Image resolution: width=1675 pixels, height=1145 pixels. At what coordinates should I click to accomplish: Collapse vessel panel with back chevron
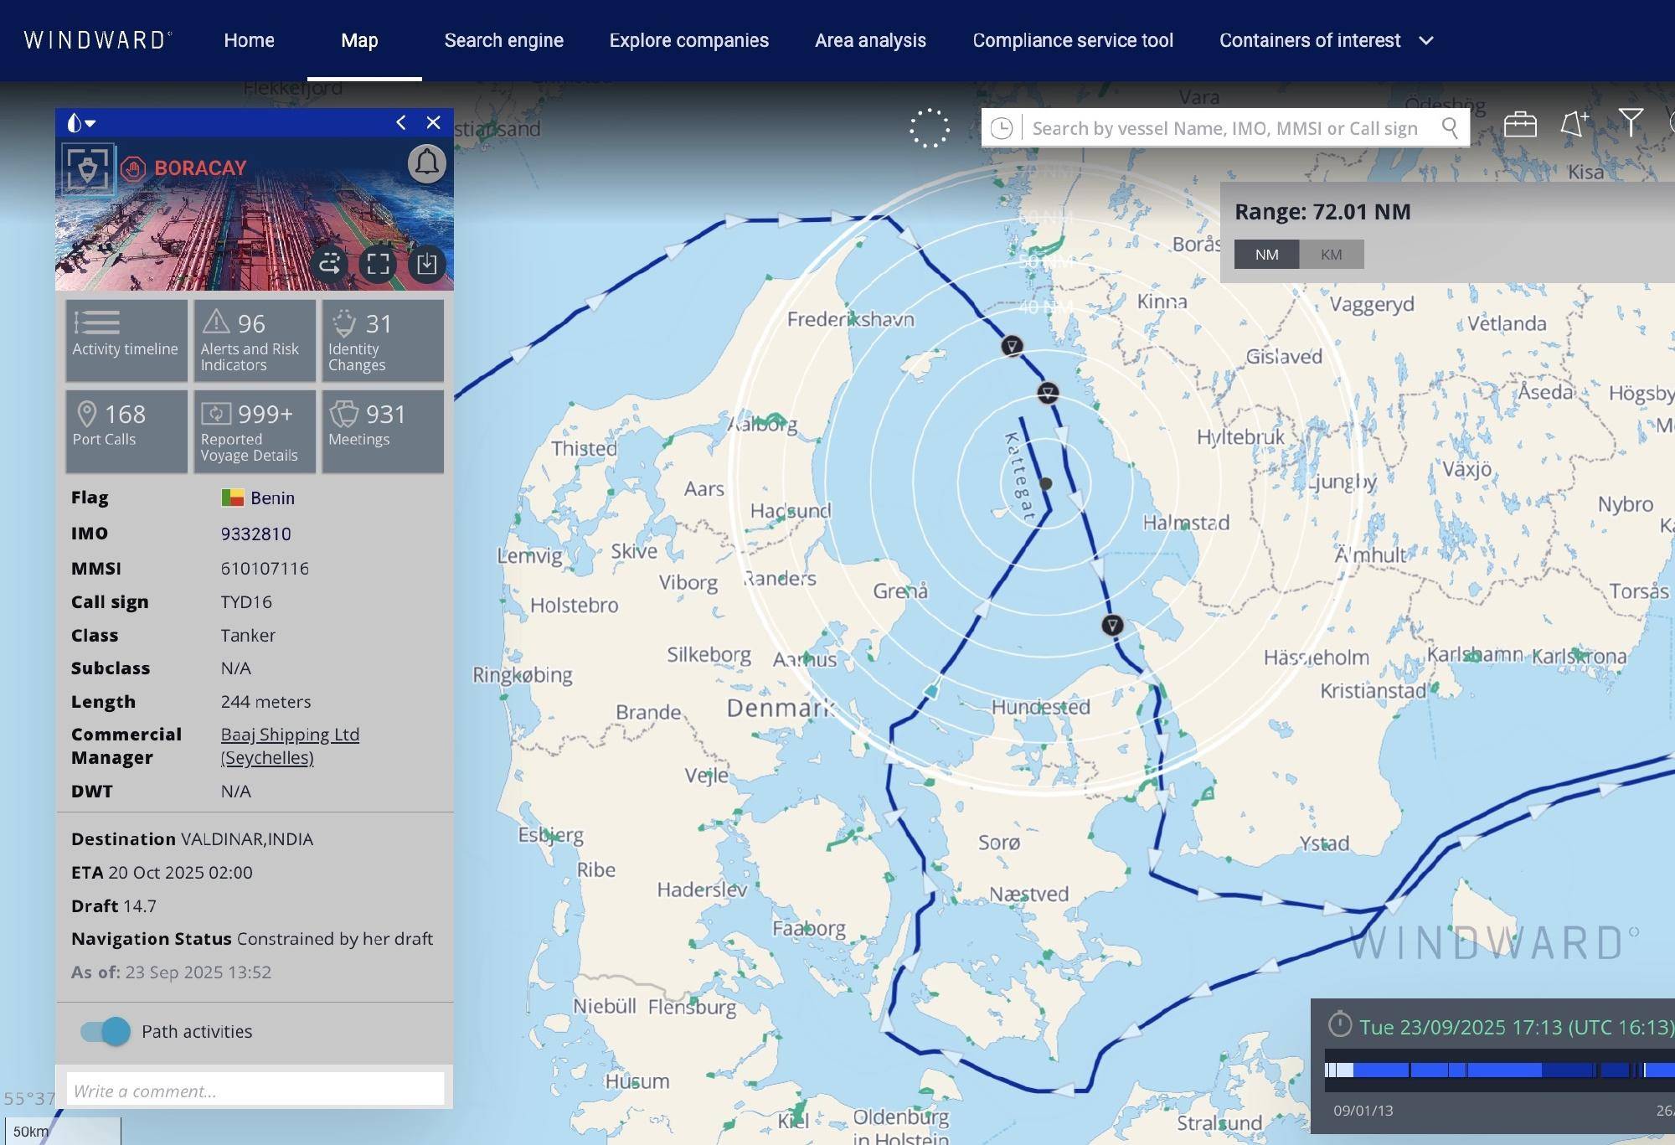pos(401,122)
